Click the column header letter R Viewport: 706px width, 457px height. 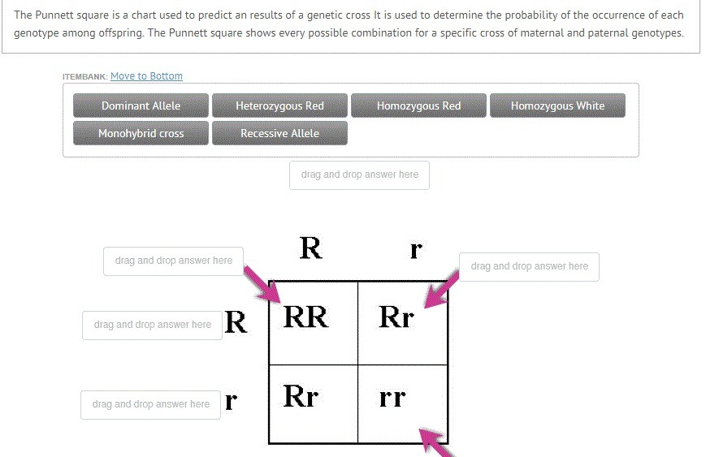[x=310, y=248]
